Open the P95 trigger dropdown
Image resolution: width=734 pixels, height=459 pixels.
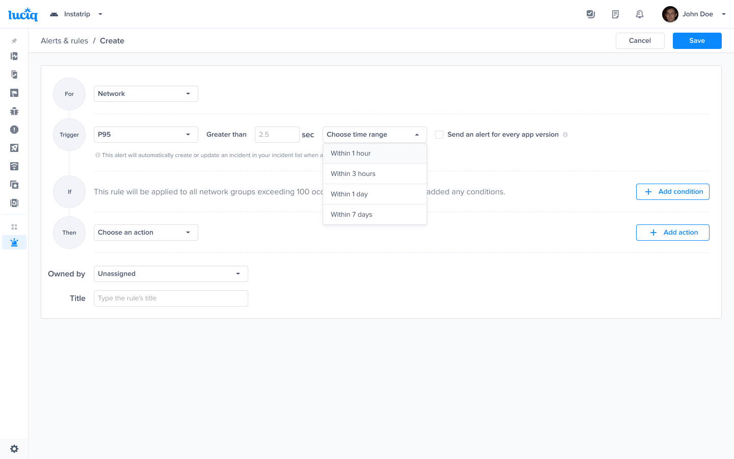(x=146, y=135)
